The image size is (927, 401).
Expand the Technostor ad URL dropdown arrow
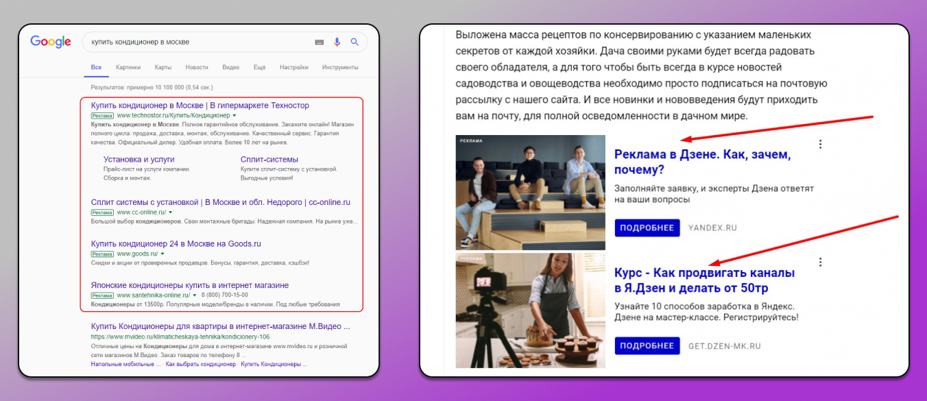click(234, 115)
